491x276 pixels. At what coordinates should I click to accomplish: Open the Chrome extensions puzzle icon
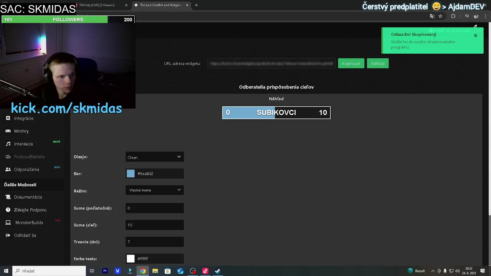click(453, 16)
